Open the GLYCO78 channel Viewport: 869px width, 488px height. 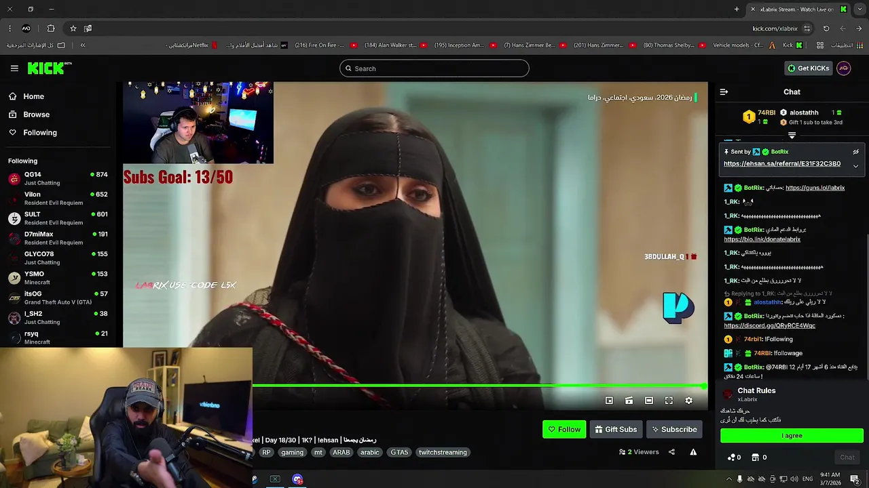58,258
